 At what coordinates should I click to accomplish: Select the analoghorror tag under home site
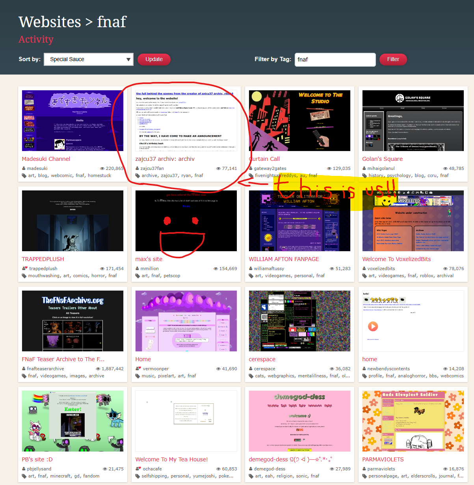(412, 376)
